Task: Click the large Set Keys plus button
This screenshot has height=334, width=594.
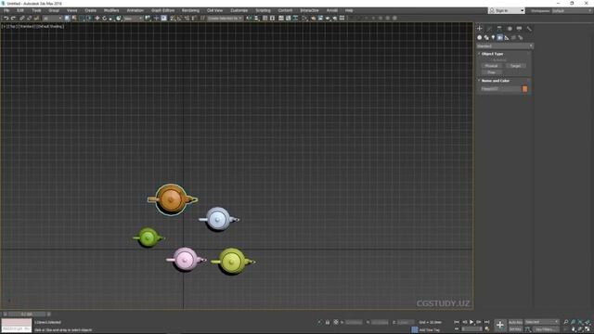Action: 500,325
